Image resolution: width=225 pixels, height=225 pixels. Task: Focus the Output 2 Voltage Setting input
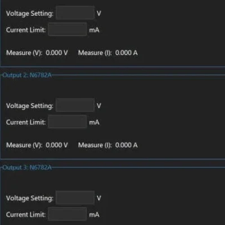pyautogui.click(x=75, y=105)
